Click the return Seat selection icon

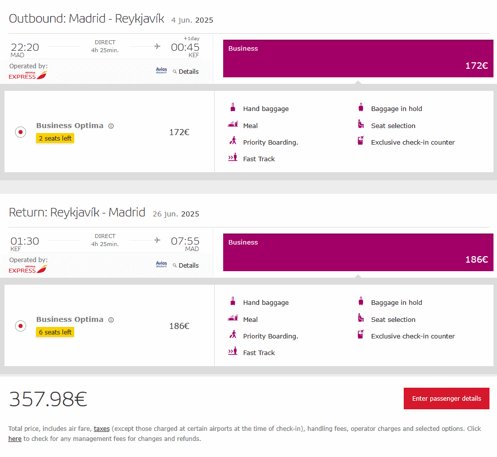pos(360,319)
